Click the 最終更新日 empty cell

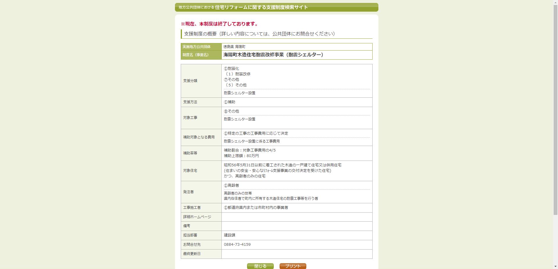pos(296,254)
